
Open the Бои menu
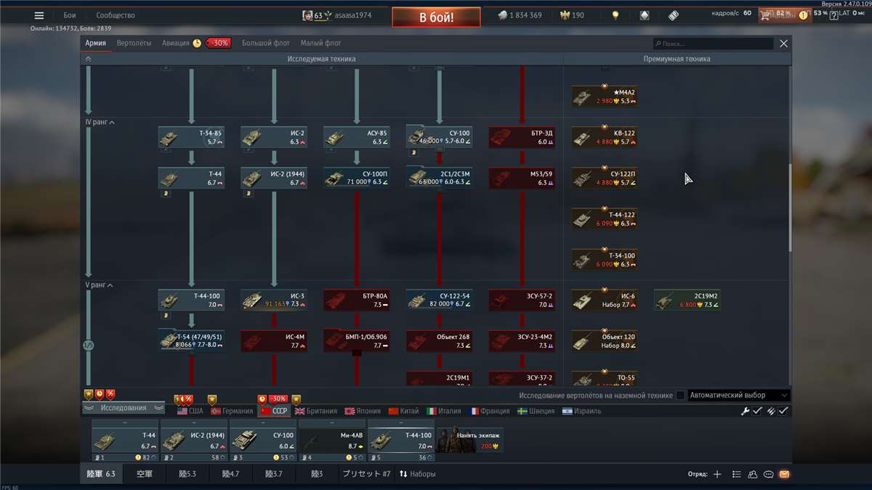pos(70,15)
